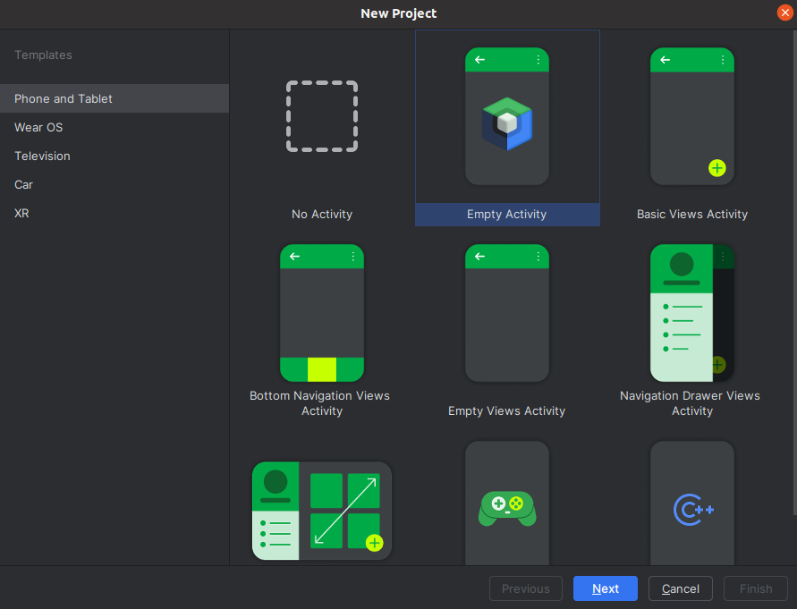This screenshot has height=609, width=797.
Task: Click the Game Activity controller icon
Action: tap(507, 505)
